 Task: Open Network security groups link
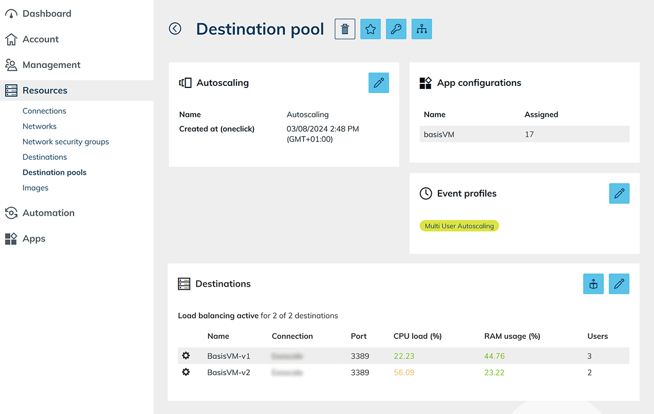point(65,142)
